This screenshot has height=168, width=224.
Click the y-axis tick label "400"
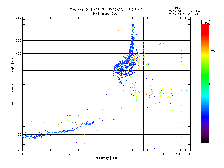19,53
